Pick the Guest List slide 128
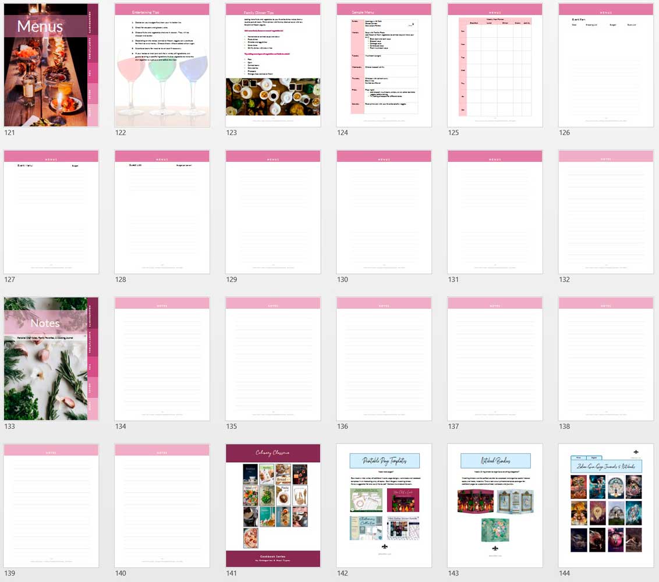The image size is (659, 582). (x=162, y=212)
